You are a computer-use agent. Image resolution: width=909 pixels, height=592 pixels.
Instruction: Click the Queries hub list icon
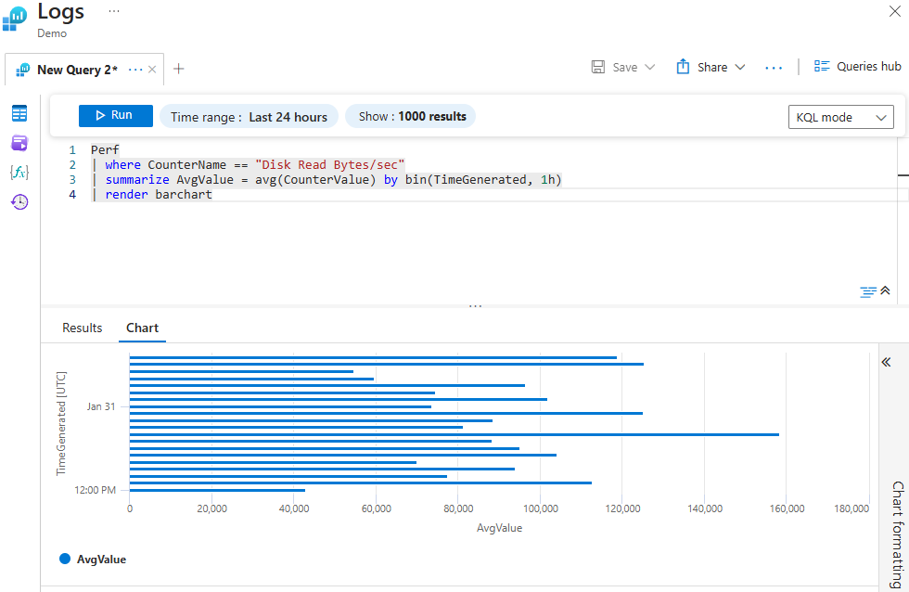click(822, 66)
